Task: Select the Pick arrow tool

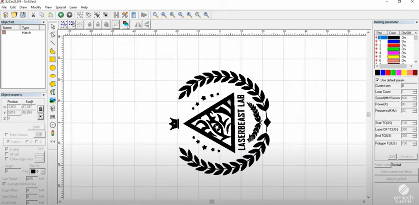Action: [x=53, y=26]
